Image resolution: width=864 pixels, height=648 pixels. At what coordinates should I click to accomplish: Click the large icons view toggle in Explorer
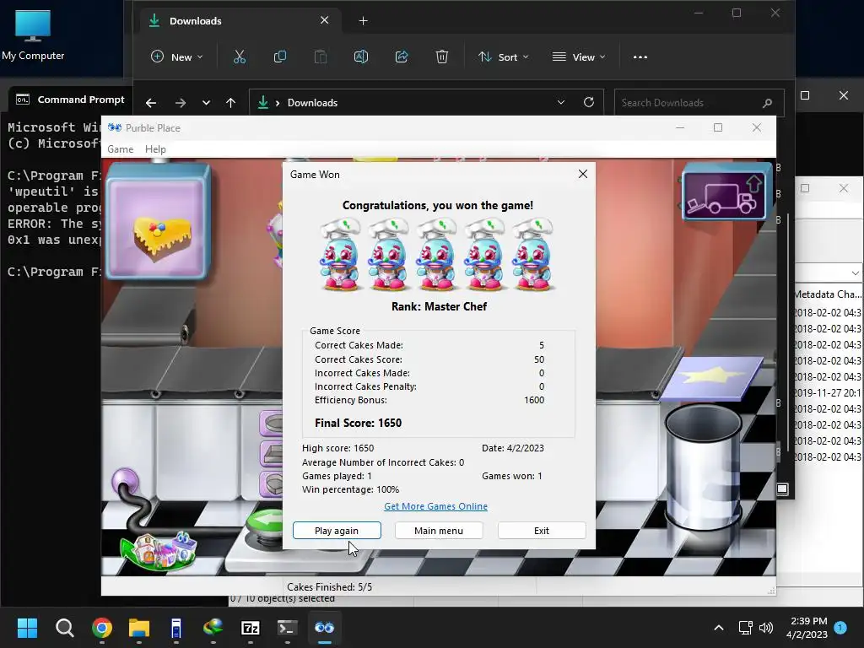(x=782, y=489)
